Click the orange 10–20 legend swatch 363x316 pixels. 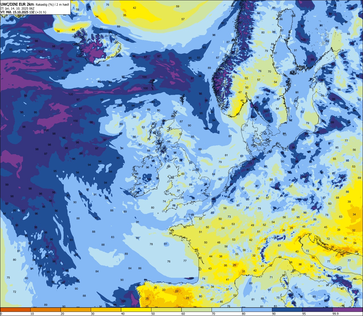click(45, 309)
